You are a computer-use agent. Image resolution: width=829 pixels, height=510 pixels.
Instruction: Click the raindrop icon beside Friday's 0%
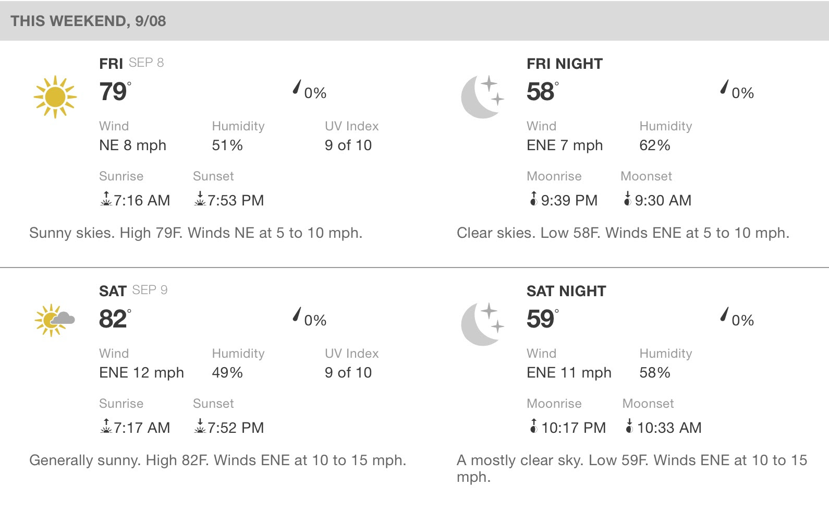(297, 87)
